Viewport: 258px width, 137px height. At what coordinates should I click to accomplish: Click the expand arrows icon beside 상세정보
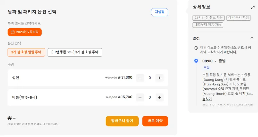coord(253,7)
